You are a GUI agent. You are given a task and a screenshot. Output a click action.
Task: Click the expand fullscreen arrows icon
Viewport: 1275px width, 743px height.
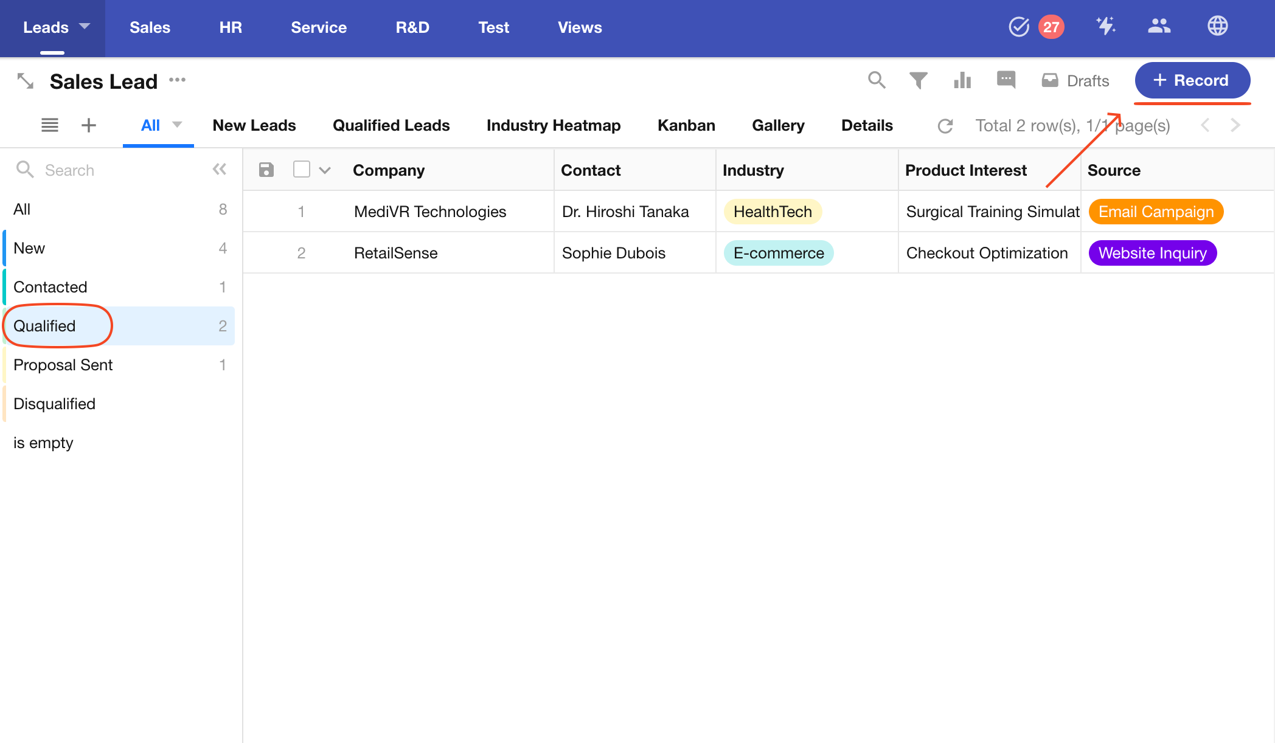coord(25,81)
